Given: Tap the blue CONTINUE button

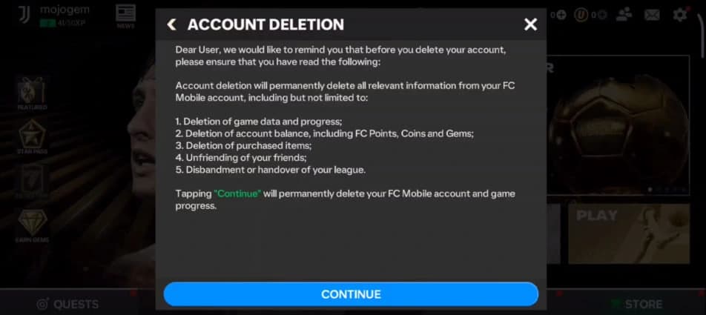Looking at the screenshot, I should (x=351, y=294).
